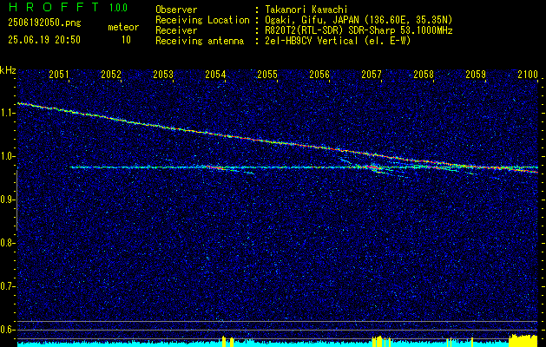The image size is (546, 347).
Task: Click the 0.7 kHz frequency label
Action: click(x=6, y=286)
